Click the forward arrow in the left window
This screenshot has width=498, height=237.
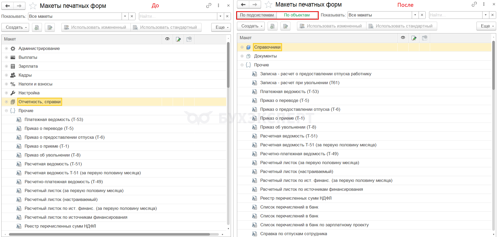(19, 6)
